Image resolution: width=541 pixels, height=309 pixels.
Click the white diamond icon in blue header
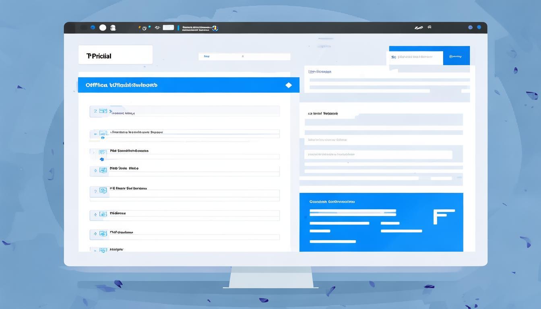point(288,85)
